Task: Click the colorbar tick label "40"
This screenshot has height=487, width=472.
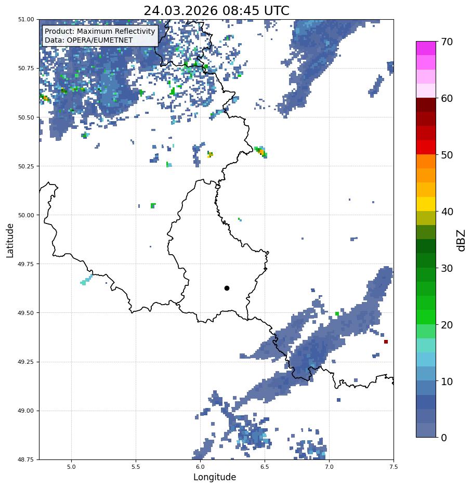Action: click(x=447, y=212)
